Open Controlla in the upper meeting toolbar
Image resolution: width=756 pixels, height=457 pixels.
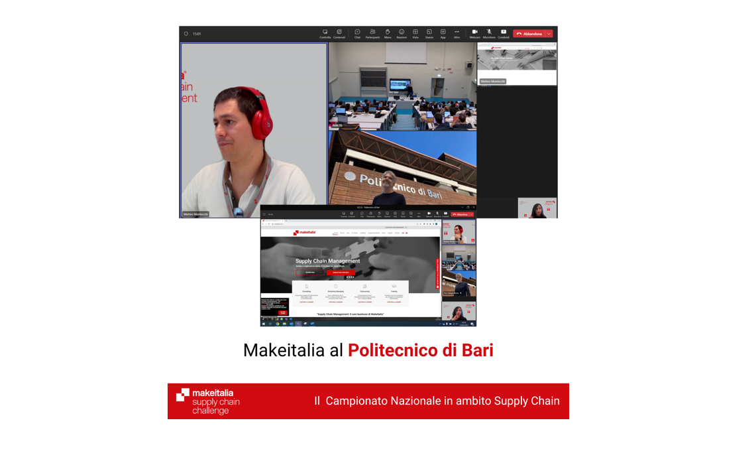coord(325,34)
